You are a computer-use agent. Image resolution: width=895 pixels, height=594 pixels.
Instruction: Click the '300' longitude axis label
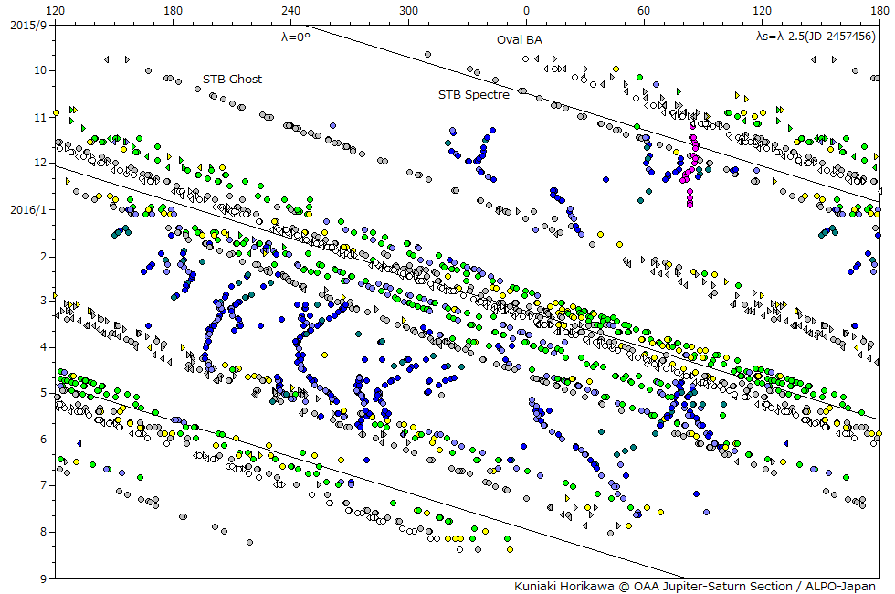pyautogui.click(x=409, y=10)
